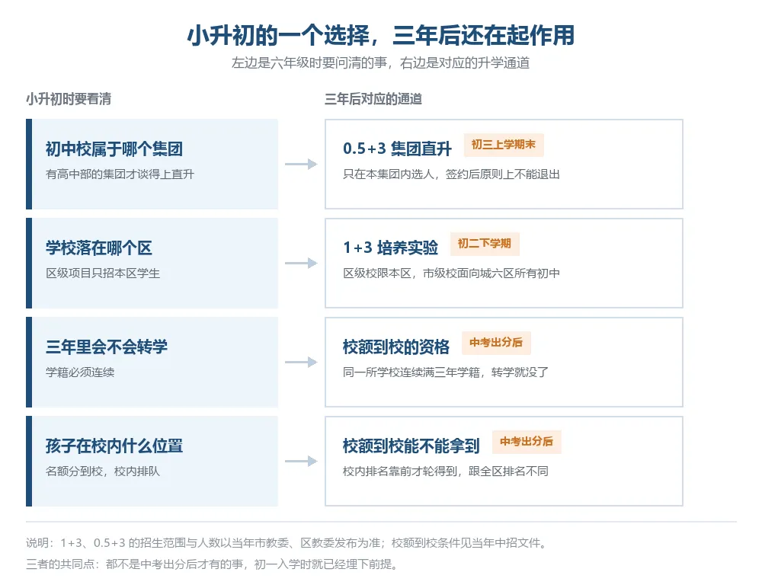Click the text 区级项目只招本区学生
Image resolution: width=762 pixels, height=588 pixels.
click(103, 273)
